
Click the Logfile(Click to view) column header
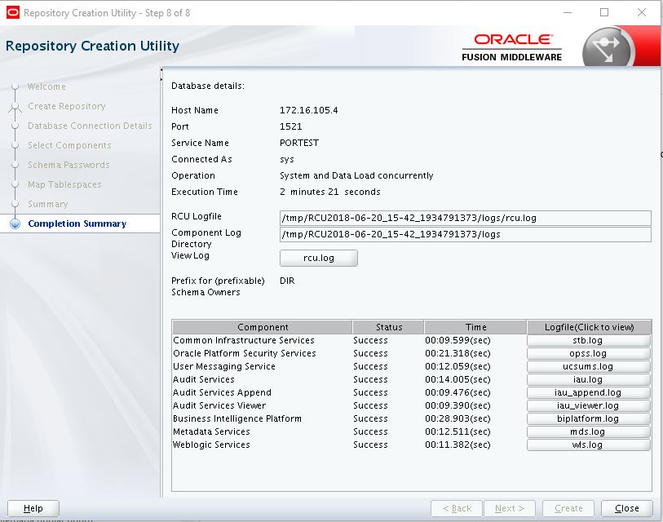coord(589,327)
